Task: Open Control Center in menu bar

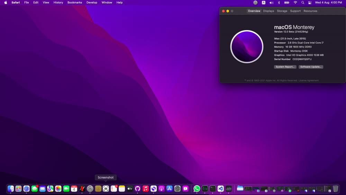Action: coord(310,3)
